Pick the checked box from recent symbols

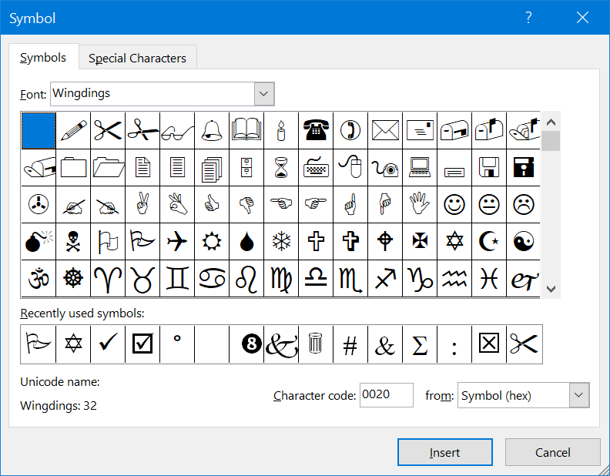click(x=142, y=344)
